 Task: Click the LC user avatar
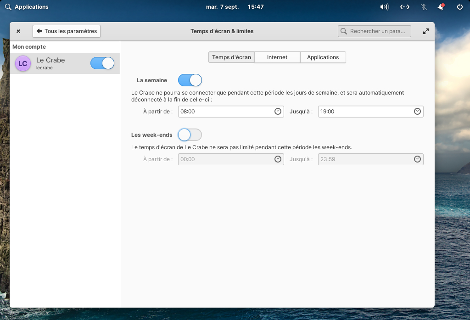pos(23,63)
